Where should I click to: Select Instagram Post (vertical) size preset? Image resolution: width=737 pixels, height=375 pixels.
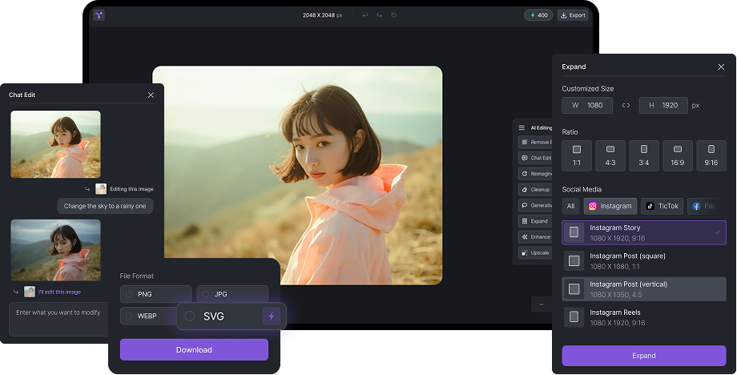click(x=644, y=288)
